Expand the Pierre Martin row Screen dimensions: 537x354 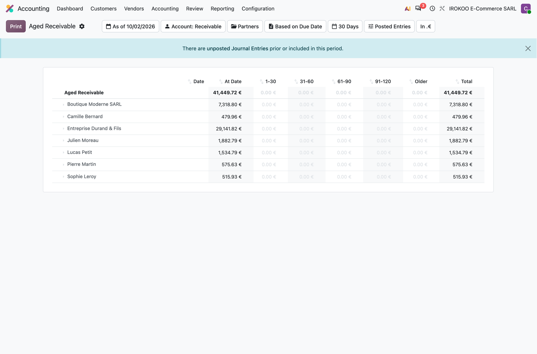(x=63, y=165)
